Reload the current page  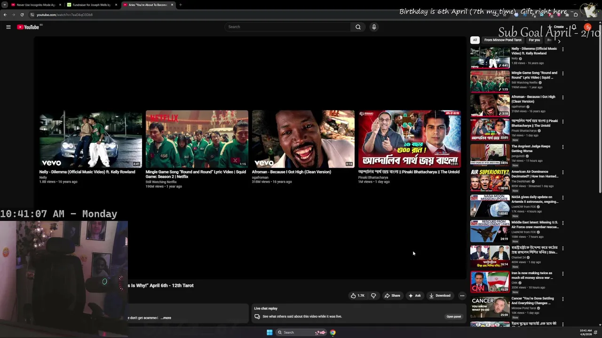[x=22, y=15]
